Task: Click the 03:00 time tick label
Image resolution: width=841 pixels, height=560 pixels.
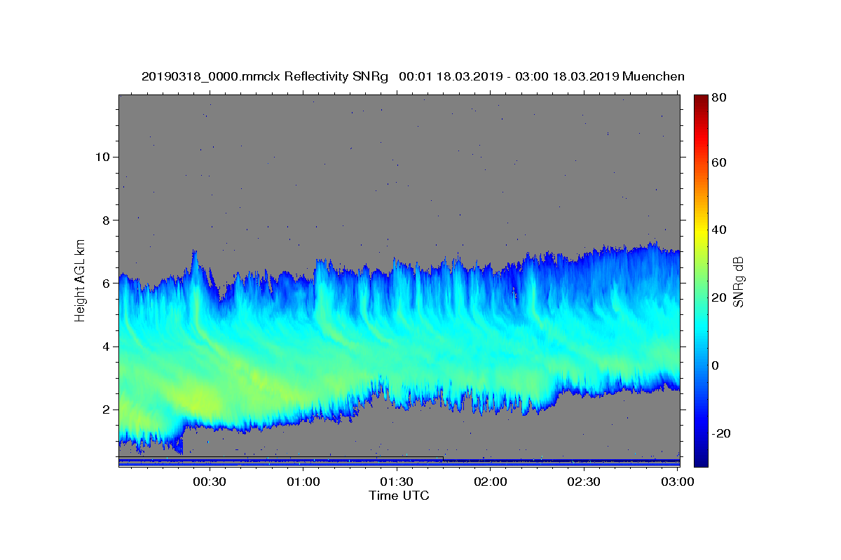Action: (678, 482)
